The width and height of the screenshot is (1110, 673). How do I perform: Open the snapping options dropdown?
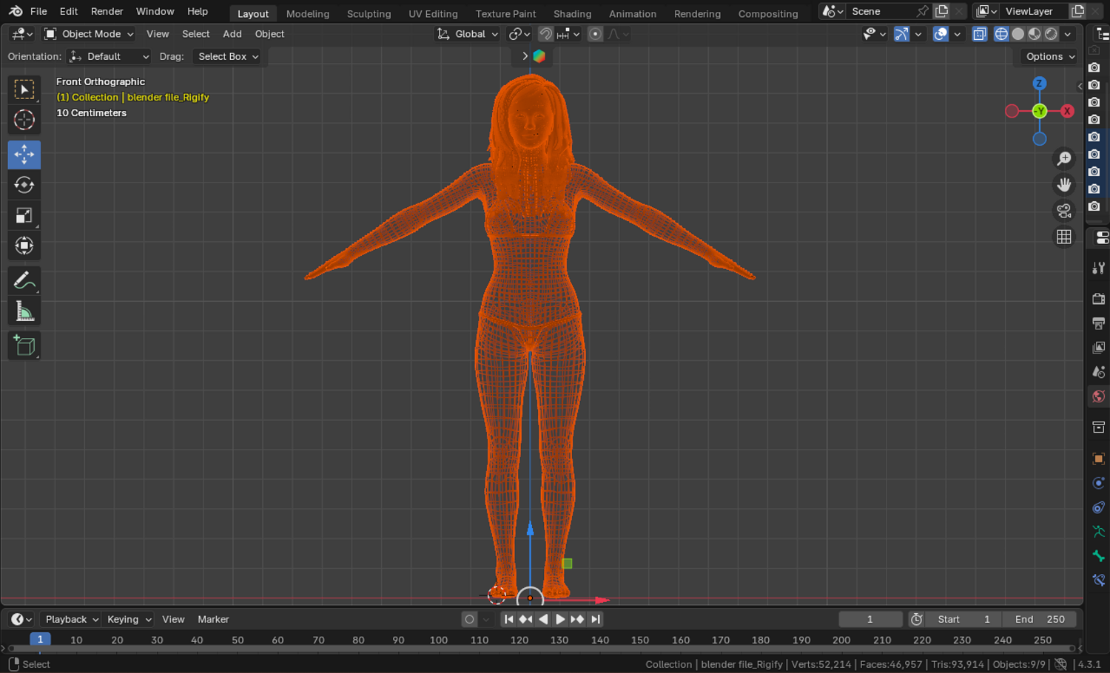click(568, 34)
